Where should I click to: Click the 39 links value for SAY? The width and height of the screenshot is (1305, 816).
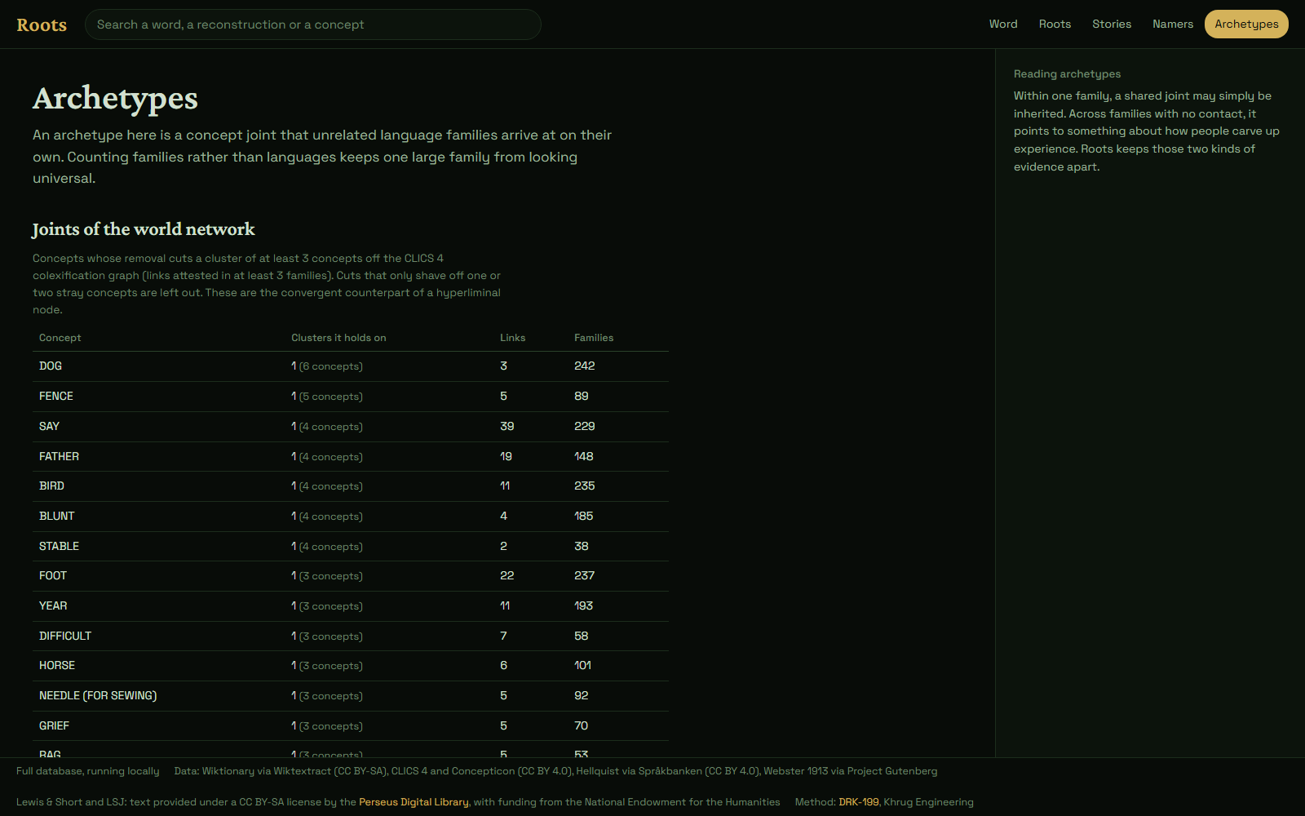[x=507, y=426]
